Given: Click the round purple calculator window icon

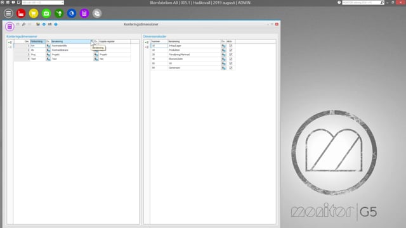Looking at the screenshot, I should coord(10,27).
